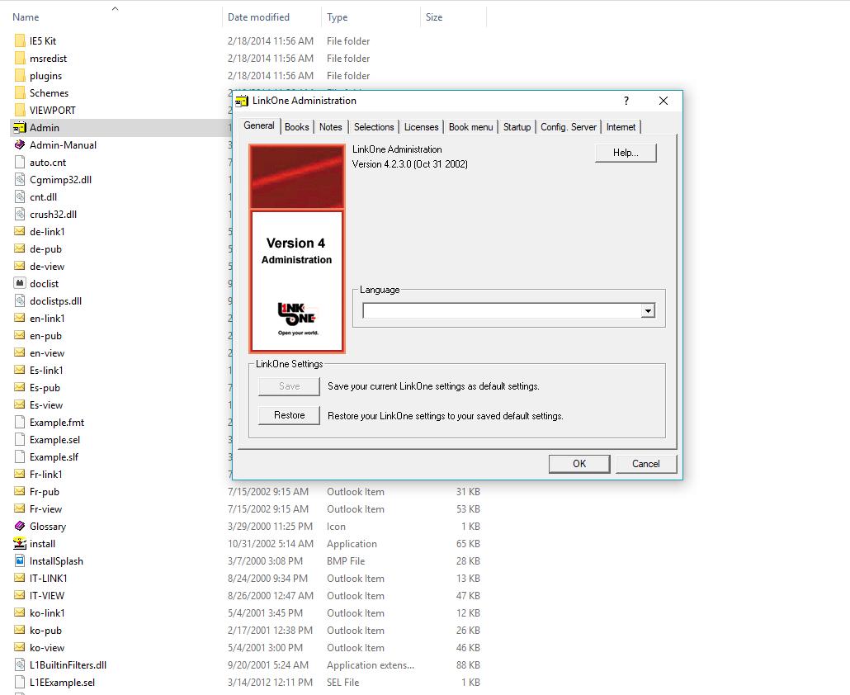
Task: Click the doclistps.dll file icon
Action: 20,301
